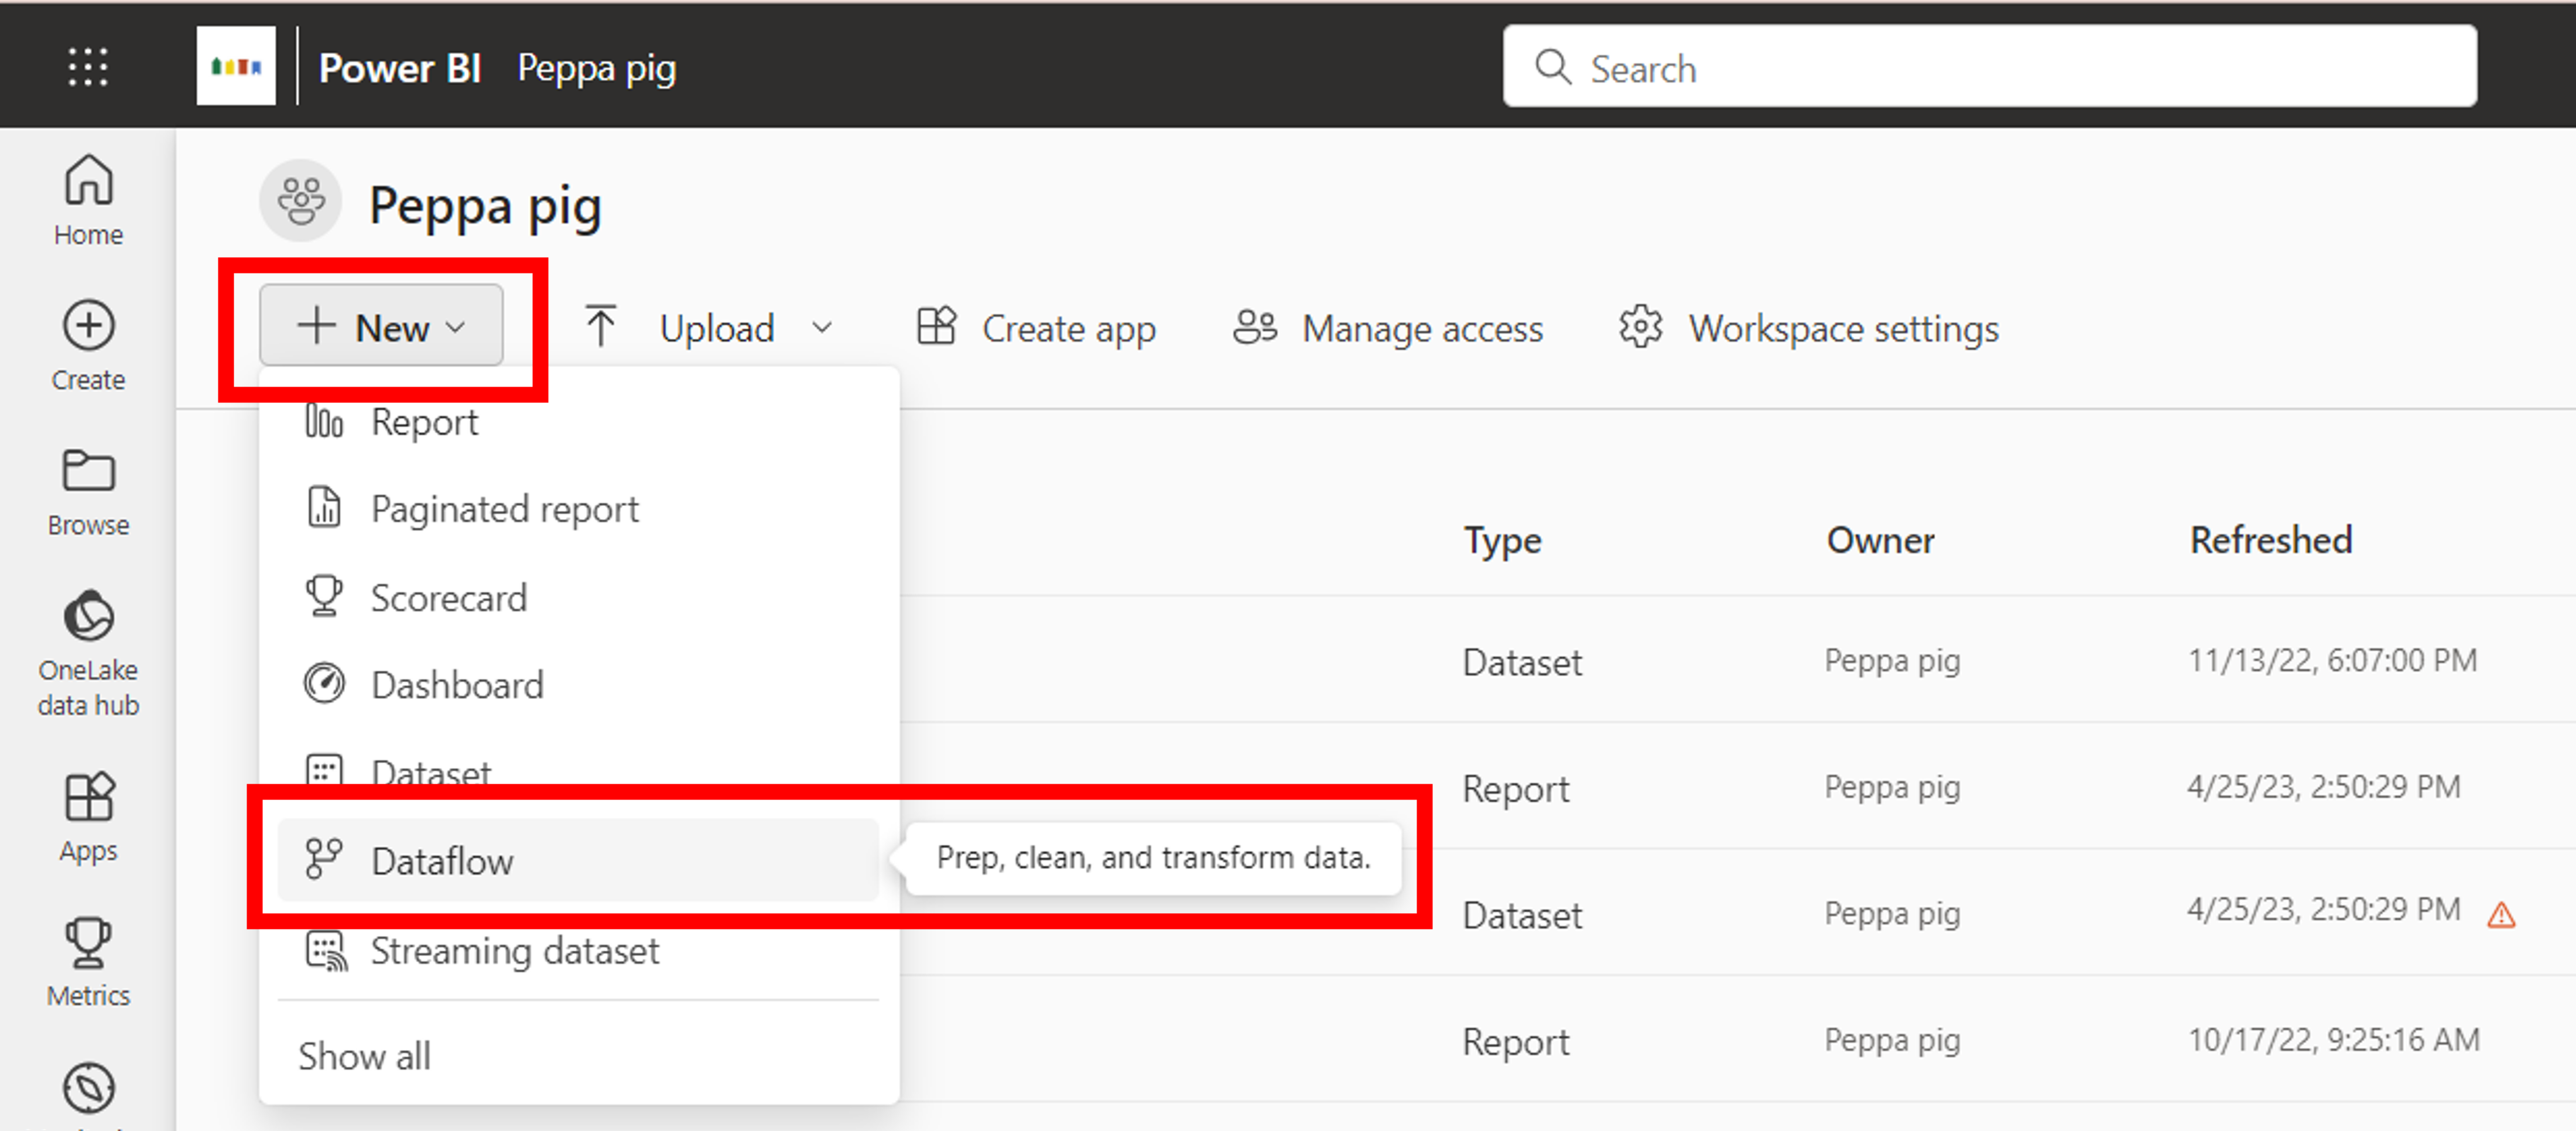This screenshot has height=1131, width=2576.
Task: Click the search magnifier icon
Action: pyautogui.click(x=1553, y=67)
